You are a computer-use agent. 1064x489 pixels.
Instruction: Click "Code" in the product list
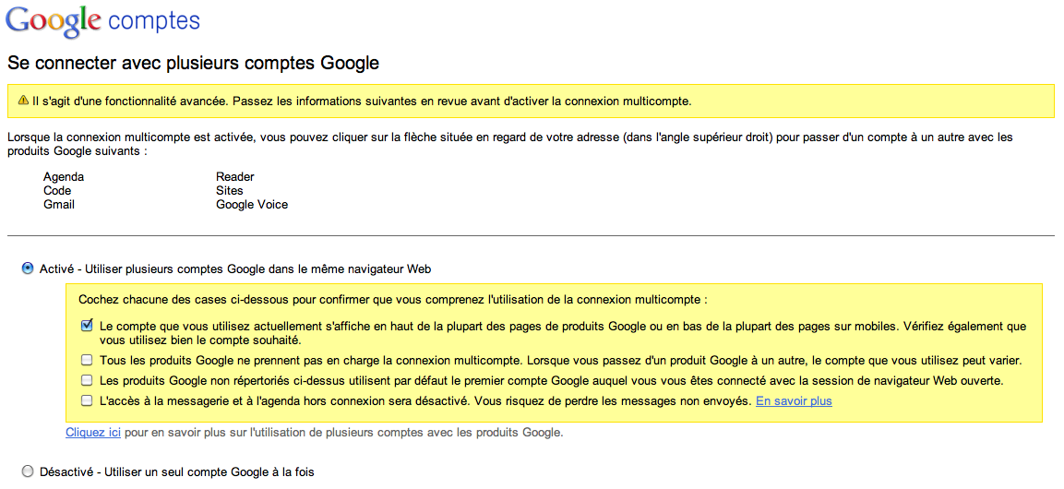(57, 191)
